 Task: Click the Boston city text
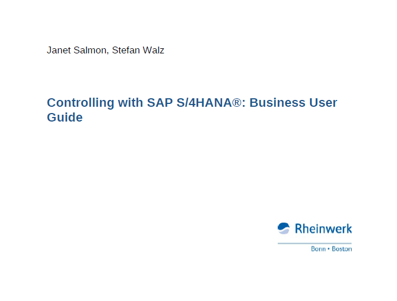pos(342,249)
